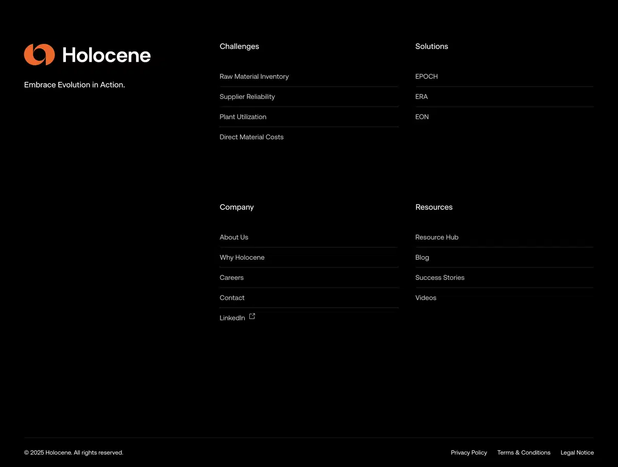This screenshot has height=467, width=618.
Task: View the Careers page
Action: pyautogui.click(x=231, y=277)
